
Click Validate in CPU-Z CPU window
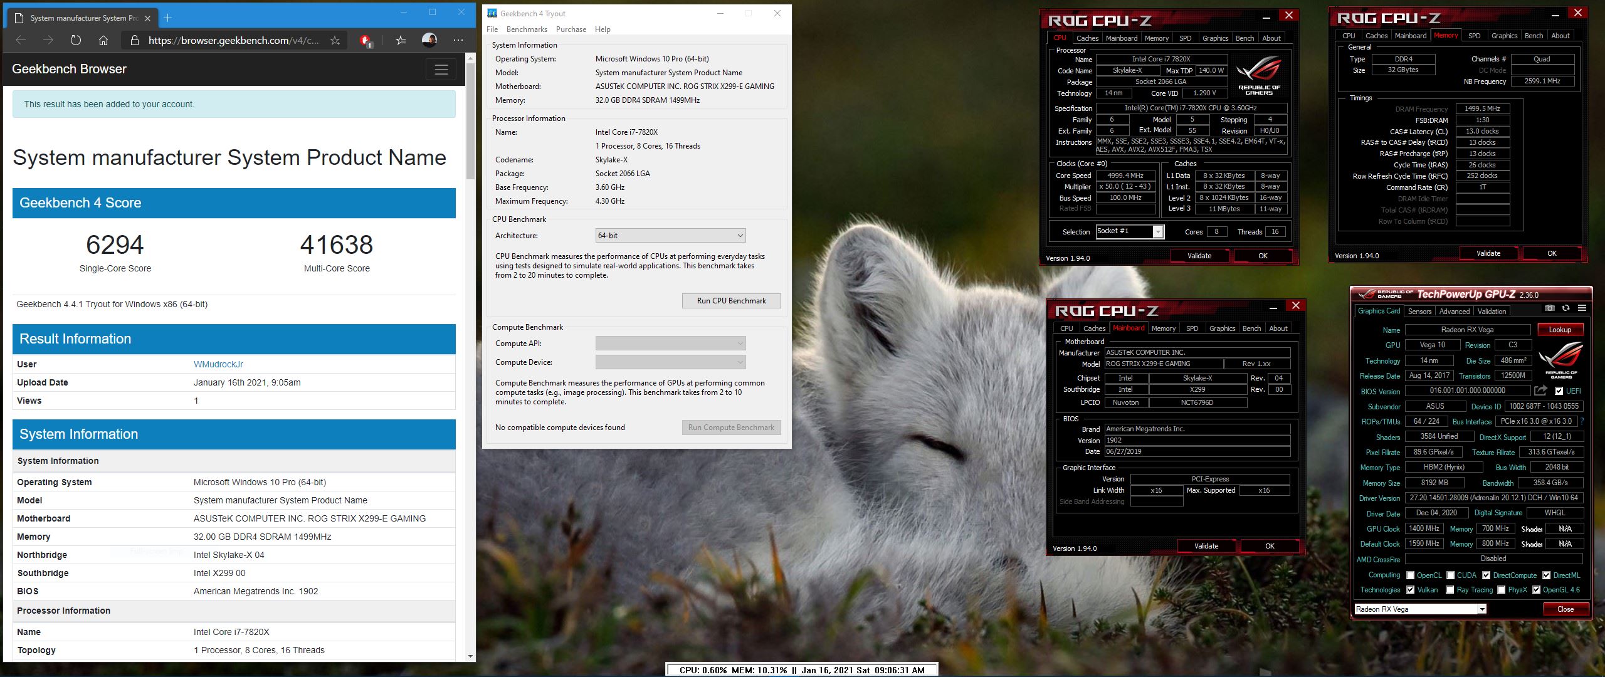pos(1199,256)
